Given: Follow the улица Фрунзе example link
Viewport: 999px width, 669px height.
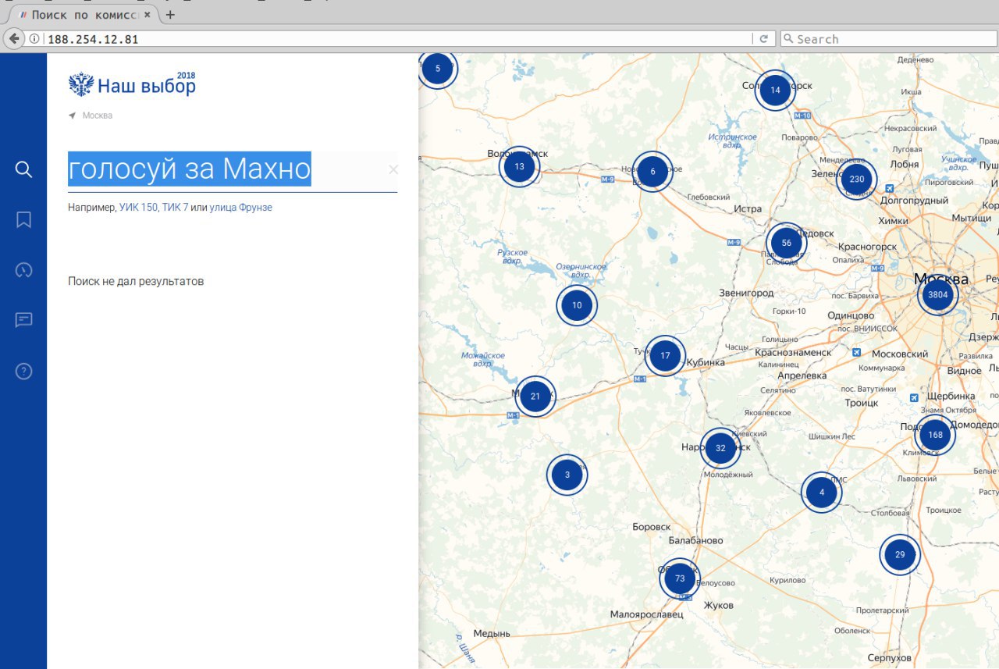Looking at the screenshot, I should (240, 208).
